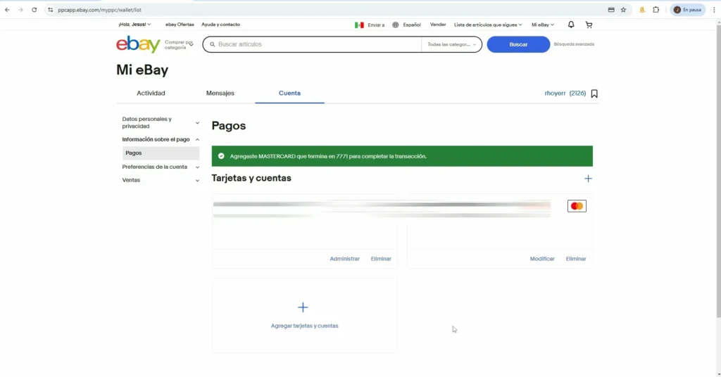Click the Mastercard logo on the card
The width and height of the screenshot is (721, 377).
(577, 206)
